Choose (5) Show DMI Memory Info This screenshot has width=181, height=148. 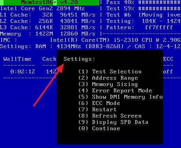[121, 97]
